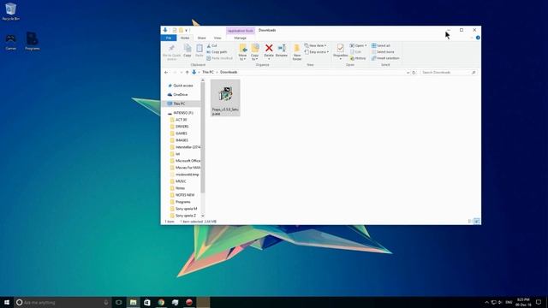The height and width of the screenshot is (308, 548).
Task: Click Copy path in the ribbon
Action: click(217, 52)
